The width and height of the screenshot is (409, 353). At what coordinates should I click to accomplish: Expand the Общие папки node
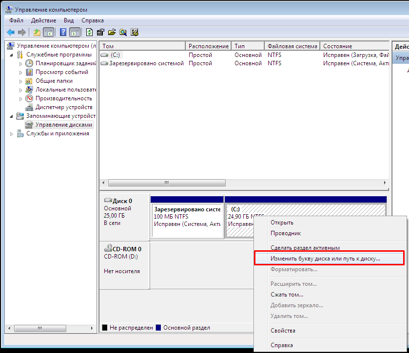pyautogui.click(x=20, y=81)
